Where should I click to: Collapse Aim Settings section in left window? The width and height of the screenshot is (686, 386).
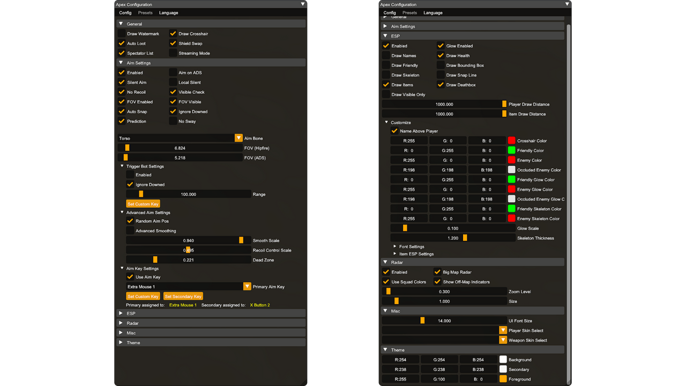(x=211, y=63)
